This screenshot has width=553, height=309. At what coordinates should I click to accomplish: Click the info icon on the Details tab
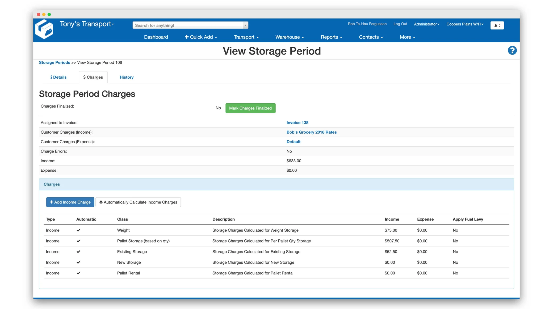point(51,77)
